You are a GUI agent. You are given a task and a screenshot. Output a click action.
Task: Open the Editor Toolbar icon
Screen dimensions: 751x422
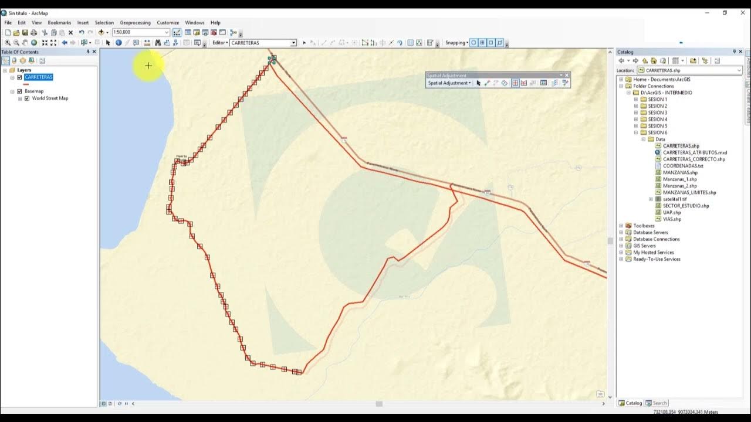177,32
